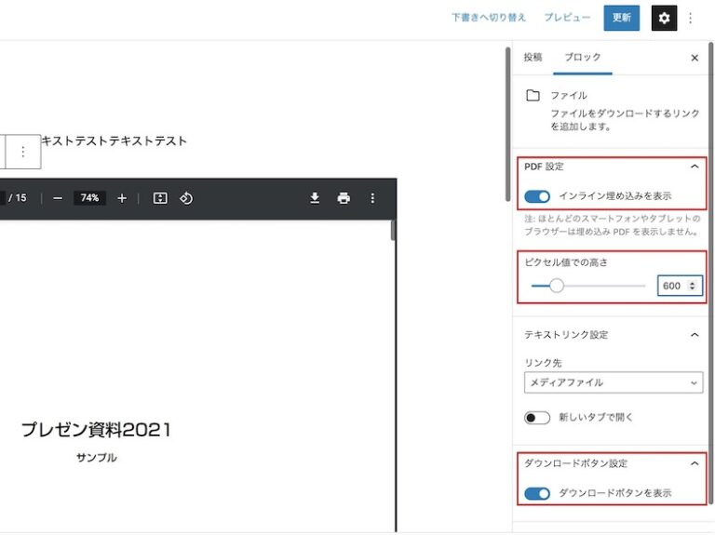Image resolution: width=715 pixels, height=535 pixels.
Task: Open block toolbar options menu
Action: (23, 152)
